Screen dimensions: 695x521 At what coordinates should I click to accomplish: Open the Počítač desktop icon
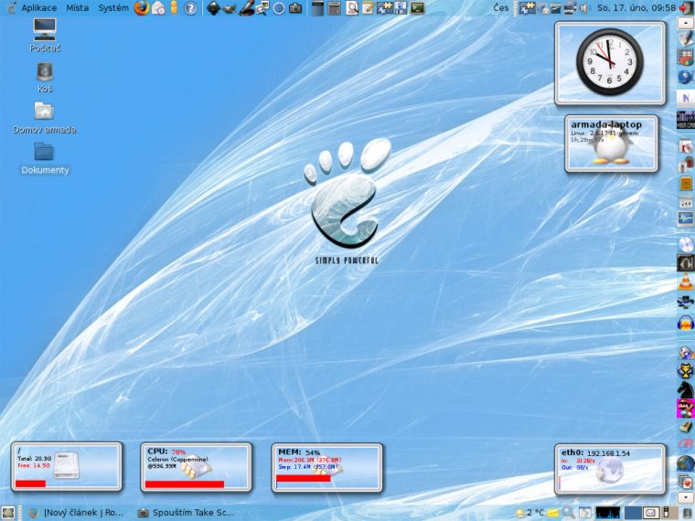click(x=45, y=36)
